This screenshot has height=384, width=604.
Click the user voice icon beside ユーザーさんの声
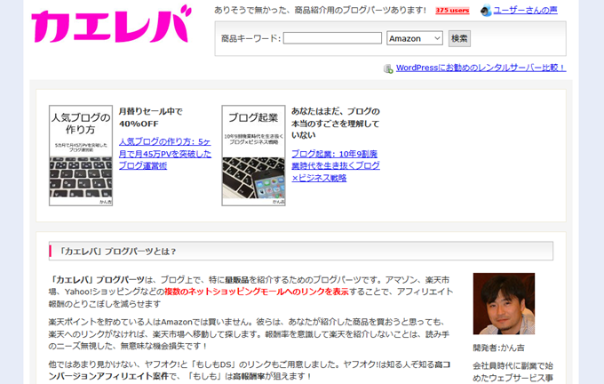486,11
